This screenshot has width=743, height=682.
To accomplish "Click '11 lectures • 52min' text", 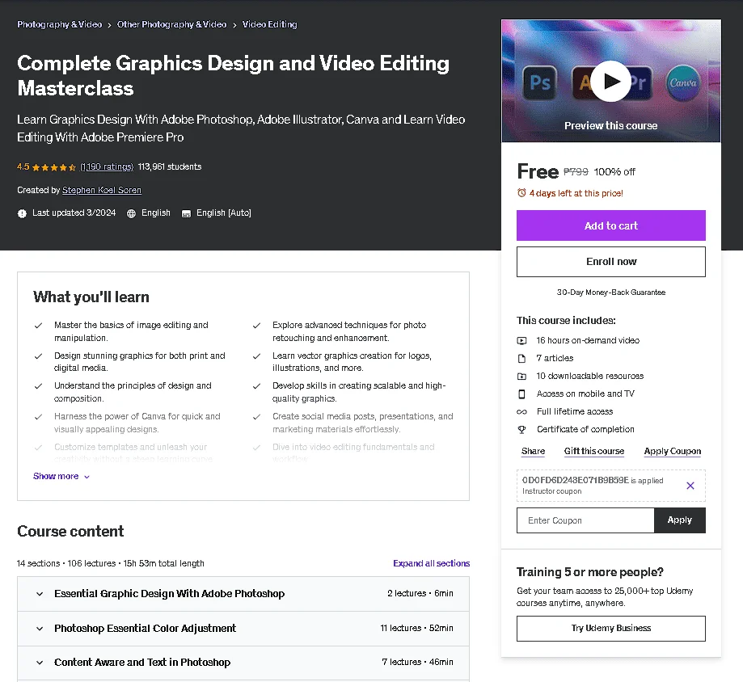I will pos(416,628).
